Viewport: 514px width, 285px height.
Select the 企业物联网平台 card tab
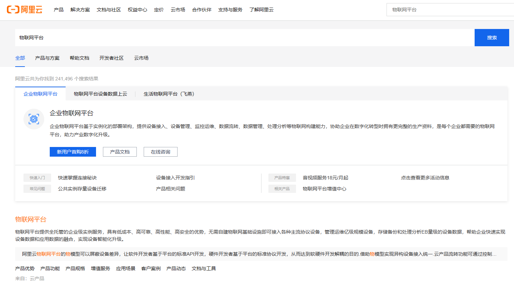click(40, 94)
